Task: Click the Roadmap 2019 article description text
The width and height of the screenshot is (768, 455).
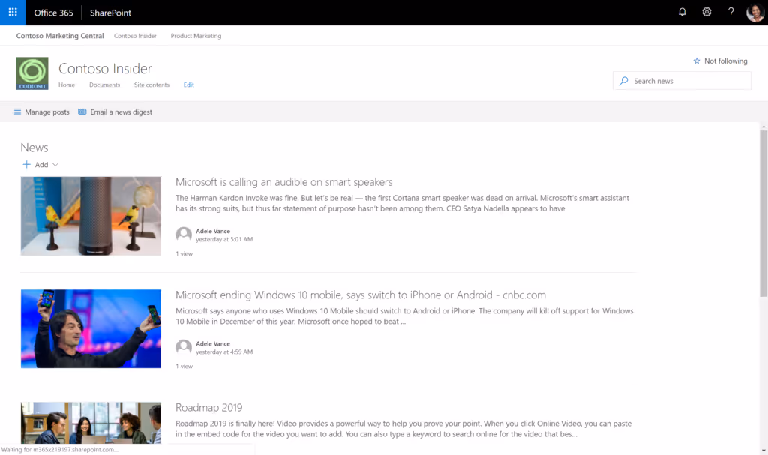Action: tap(403, 429)
